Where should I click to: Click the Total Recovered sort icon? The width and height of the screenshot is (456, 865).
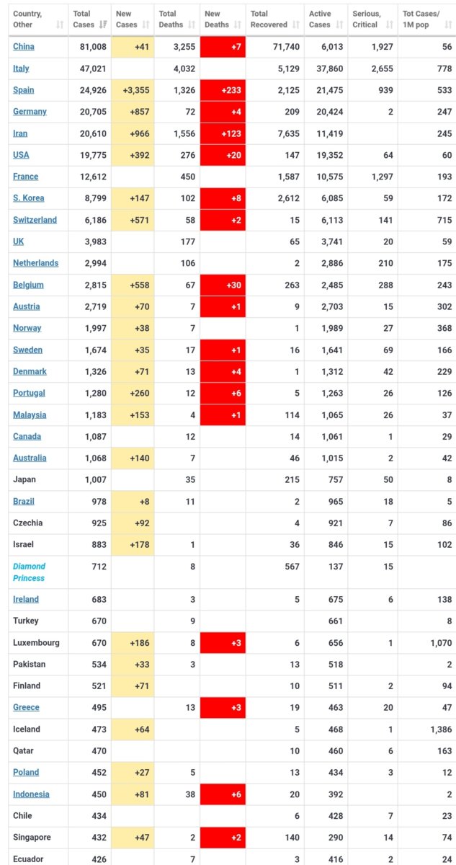[295, 25]
